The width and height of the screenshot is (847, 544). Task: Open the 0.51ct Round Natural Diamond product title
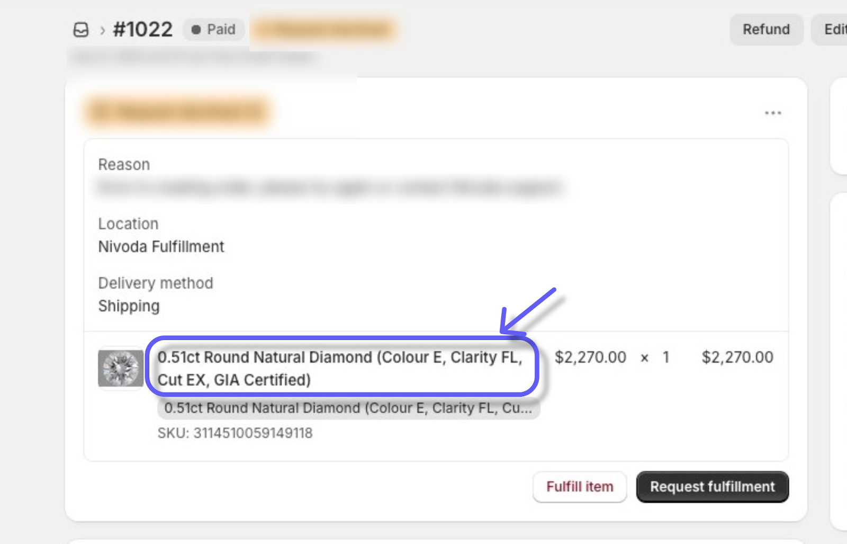[x=340, y=368]
